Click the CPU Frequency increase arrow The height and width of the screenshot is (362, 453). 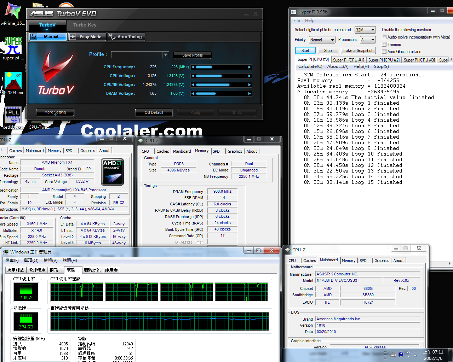pyautogui.click(x=250, y=67)
